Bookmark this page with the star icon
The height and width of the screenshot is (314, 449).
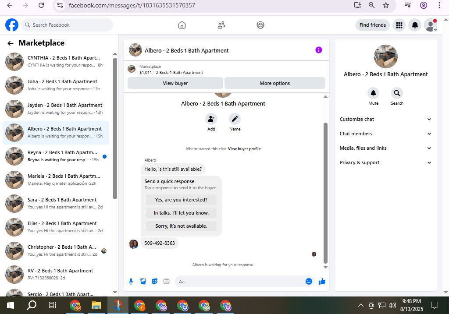386,5
